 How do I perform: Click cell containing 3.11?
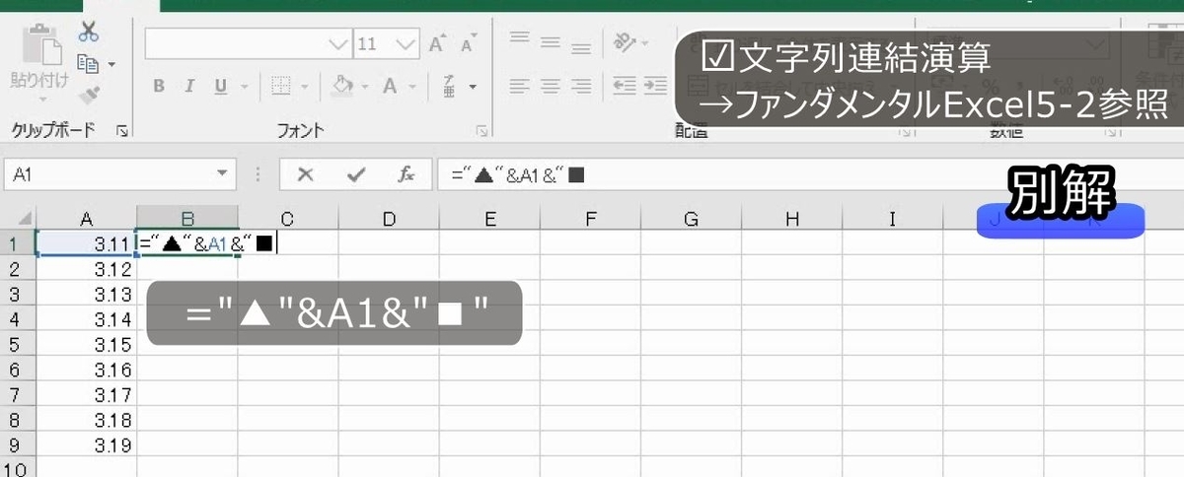point(86,243)
